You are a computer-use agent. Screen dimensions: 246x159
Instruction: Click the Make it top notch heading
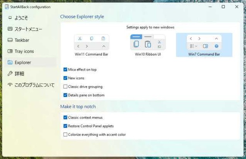click(x=78, y=107)
